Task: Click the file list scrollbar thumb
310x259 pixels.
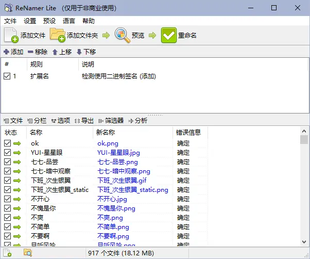Action: [304, 140]
